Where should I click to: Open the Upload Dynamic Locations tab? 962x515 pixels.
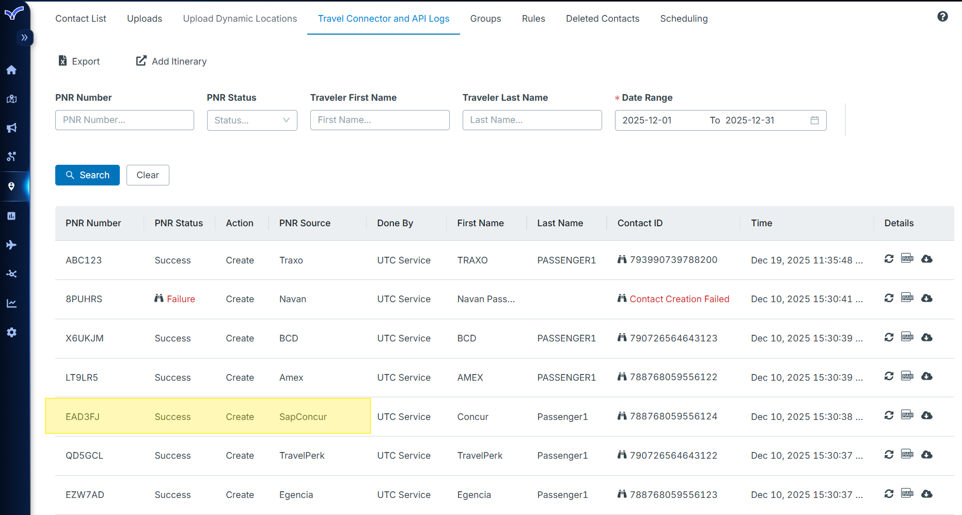(x=240, y=19)
